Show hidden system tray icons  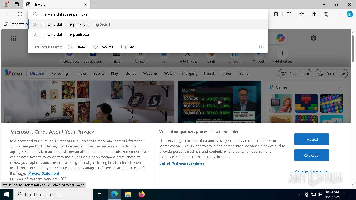[x=300, y=194]
